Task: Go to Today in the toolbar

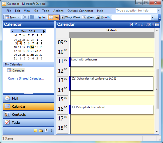Action: point(41,17)
